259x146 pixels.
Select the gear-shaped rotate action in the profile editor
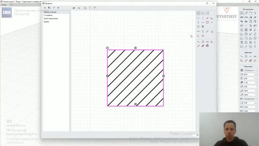(203, 42)
